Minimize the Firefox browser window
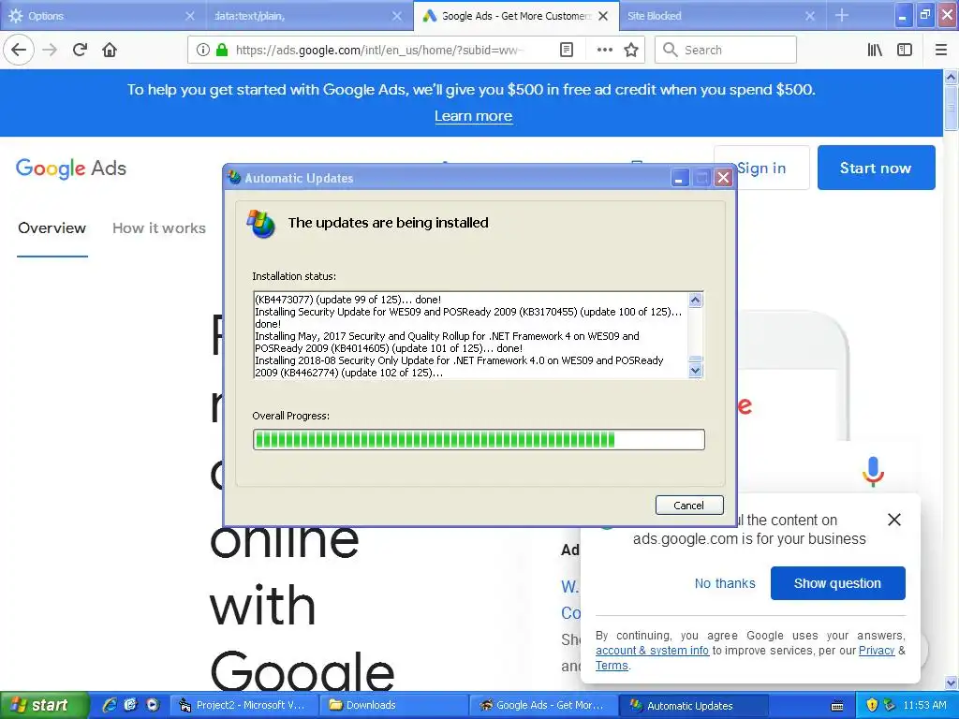 (903, 15)
